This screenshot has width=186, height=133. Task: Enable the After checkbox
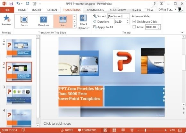point(134,27)
